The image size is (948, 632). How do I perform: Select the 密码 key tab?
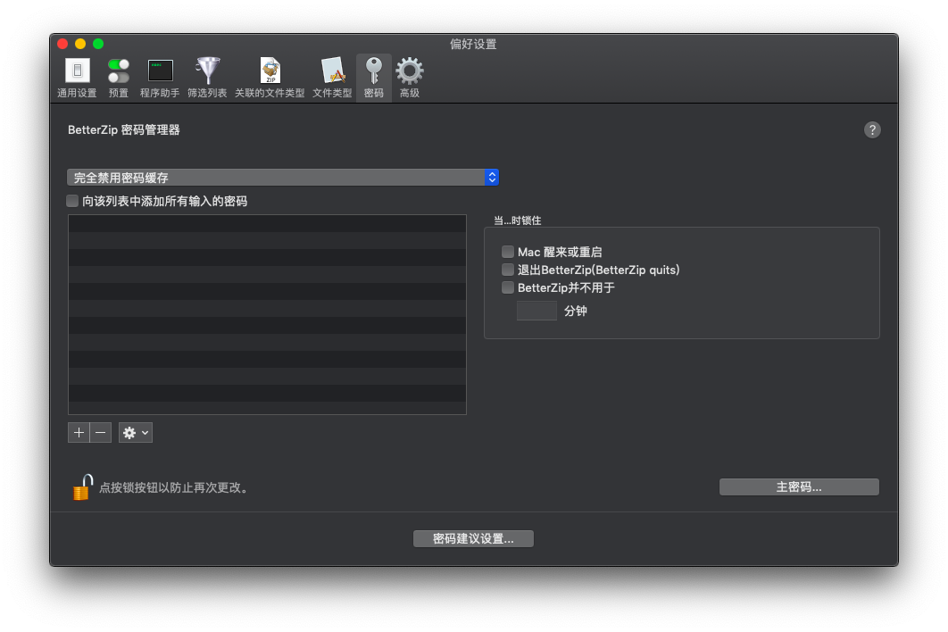point(373,77)
